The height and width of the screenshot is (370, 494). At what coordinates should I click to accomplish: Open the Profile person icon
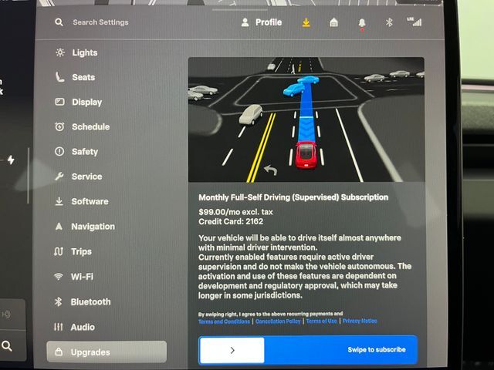[x=245, y=22]
